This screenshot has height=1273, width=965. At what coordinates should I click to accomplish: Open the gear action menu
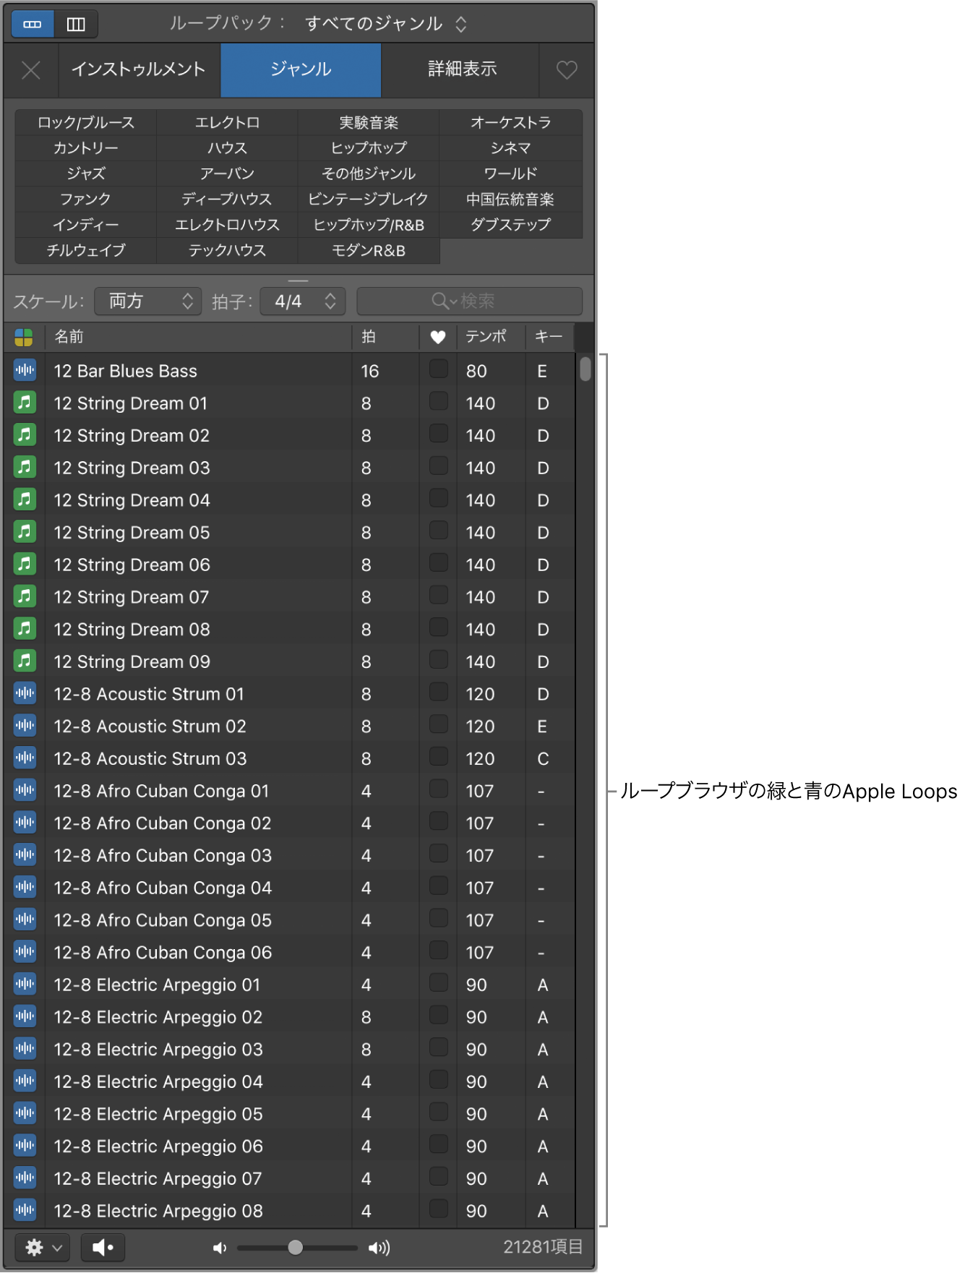(43, 1248)
